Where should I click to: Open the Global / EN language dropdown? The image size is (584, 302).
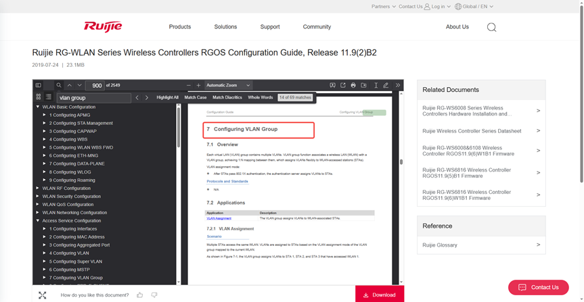478,6
